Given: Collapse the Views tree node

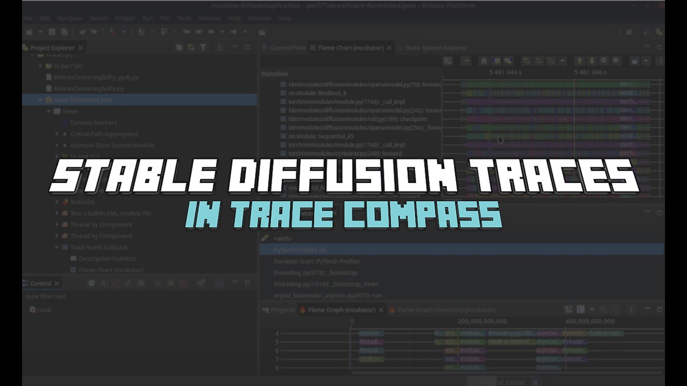Looking at the screenshot, I should coord(49,112).
